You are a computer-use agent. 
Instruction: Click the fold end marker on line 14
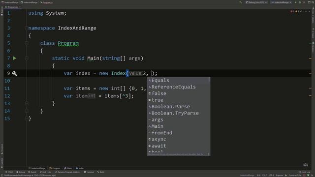26,111
